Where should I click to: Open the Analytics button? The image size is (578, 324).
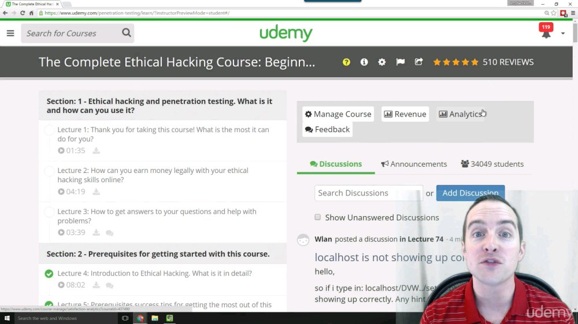click(461, 114)
